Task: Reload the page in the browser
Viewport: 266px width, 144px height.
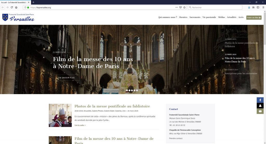Action: tap(12, 8)
